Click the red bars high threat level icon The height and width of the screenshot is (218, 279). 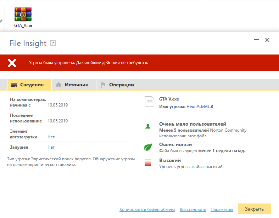[148, 162]
